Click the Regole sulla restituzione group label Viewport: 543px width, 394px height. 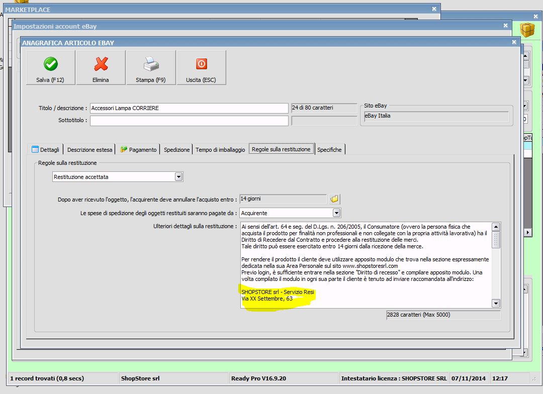(67, 163)
